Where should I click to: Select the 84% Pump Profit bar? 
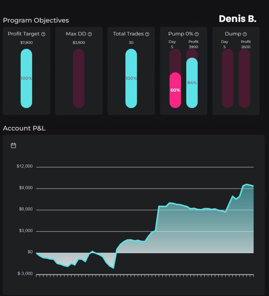tap(192, 83)
